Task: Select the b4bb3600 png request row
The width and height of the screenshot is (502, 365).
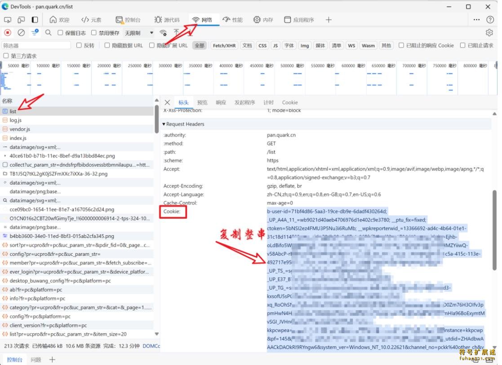Action: tap(77, 236)
